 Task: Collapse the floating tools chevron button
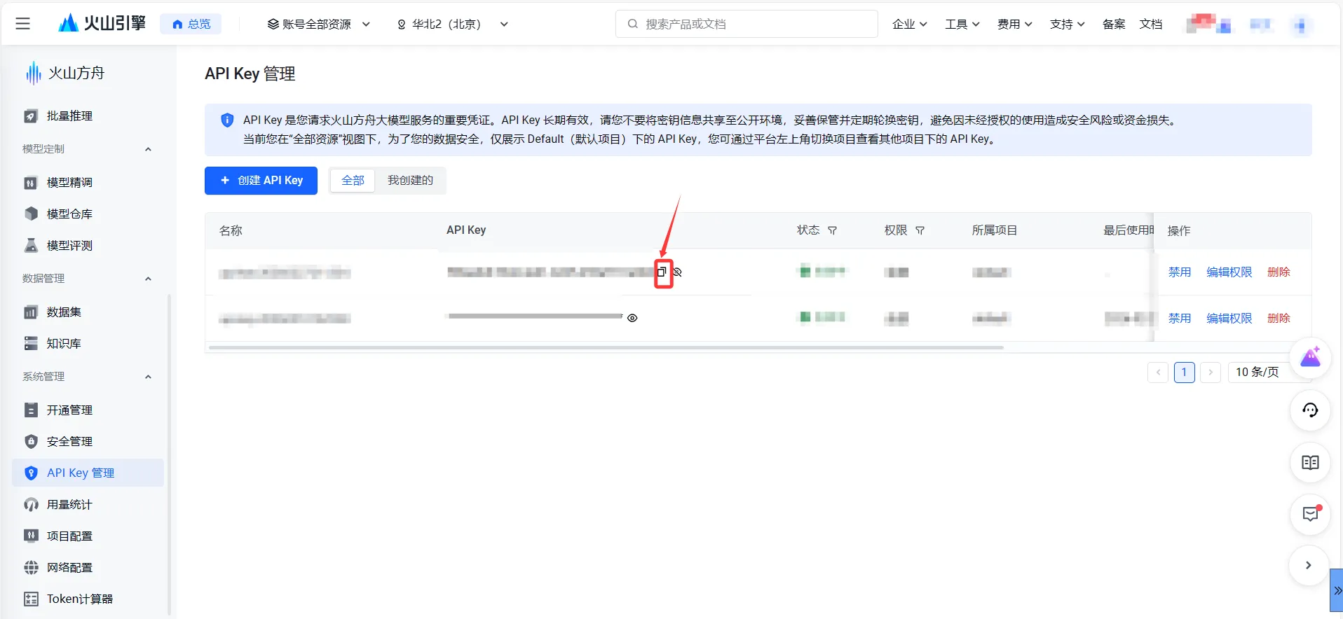point(1309,565)
